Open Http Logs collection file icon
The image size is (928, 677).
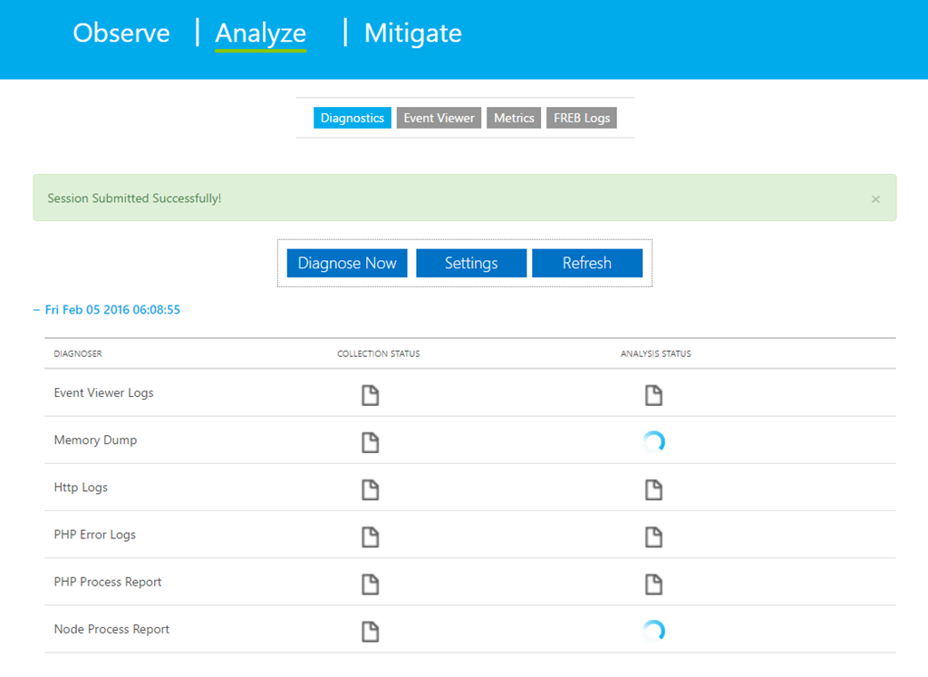[370, 489]
